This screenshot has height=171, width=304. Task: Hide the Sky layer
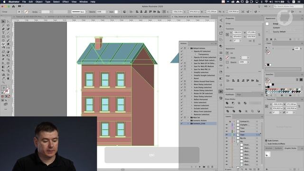[x=227, y=142]
